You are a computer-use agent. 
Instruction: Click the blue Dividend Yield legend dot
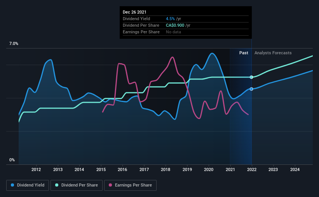(12, 185)
